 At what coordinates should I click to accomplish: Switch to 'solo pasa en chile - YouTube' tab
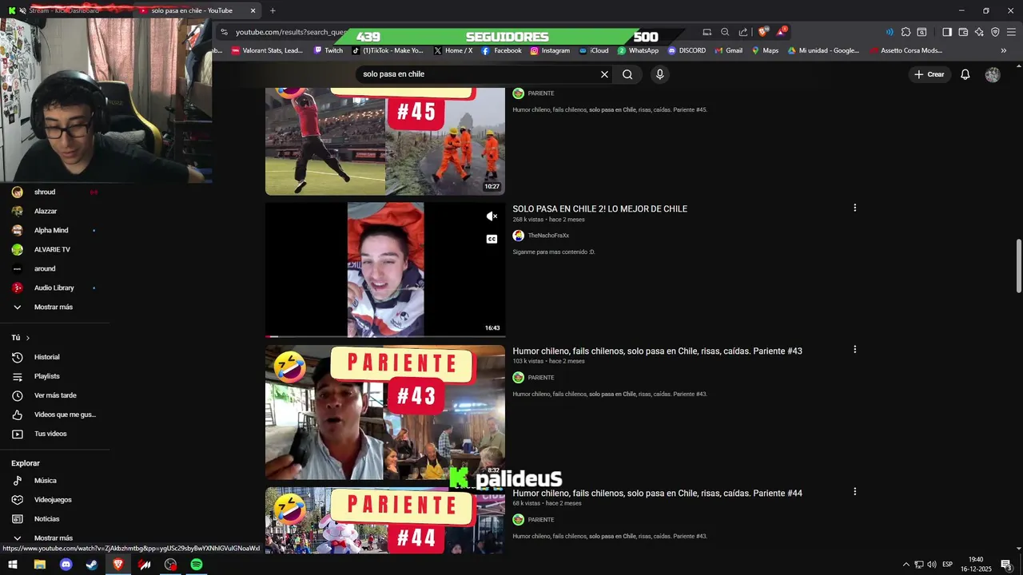coord(192,10)
